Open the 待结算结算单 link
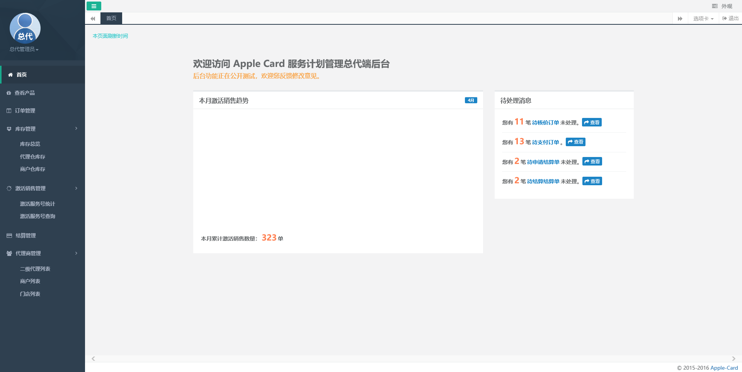This screenshot has width=742, height=372. pos(543,181)
